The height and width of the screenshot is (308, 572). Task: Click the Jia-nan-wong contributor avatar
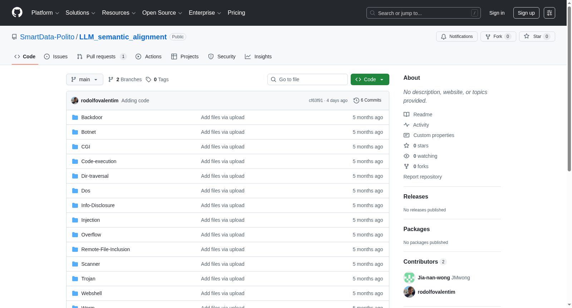point(409,278)
